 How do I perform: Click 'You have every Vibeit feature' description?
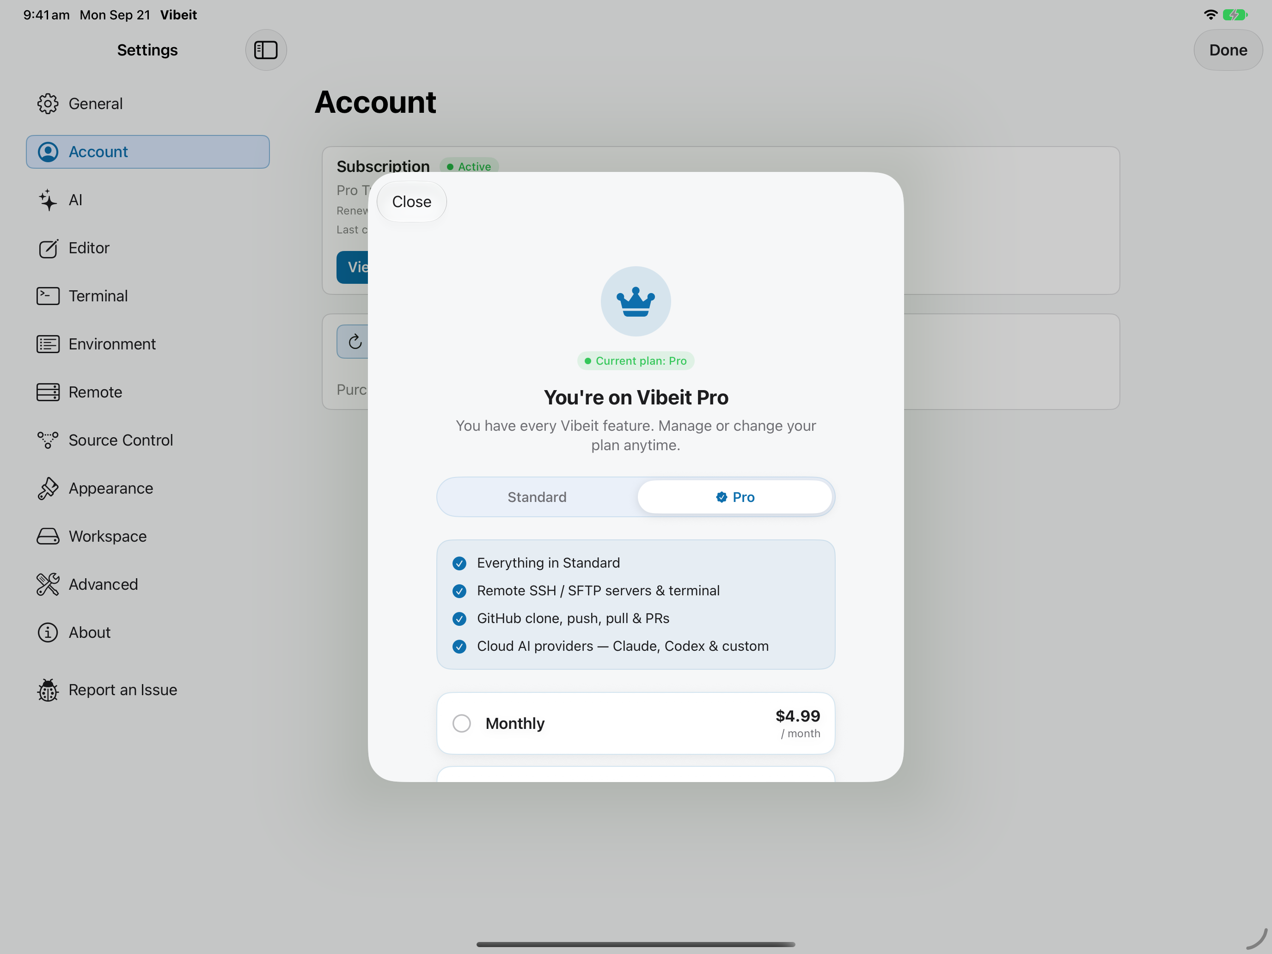coord(636,435)
